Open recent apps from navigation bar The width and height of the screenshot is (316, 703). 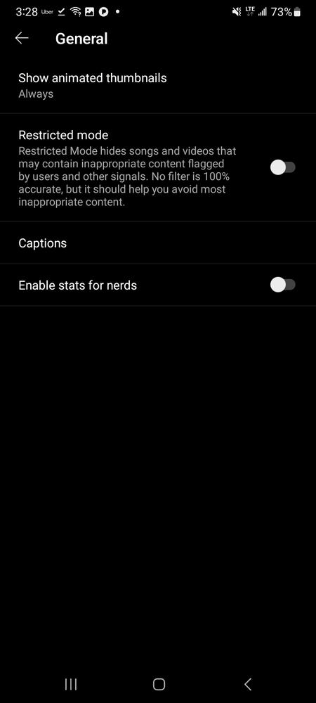pos(71,684)
